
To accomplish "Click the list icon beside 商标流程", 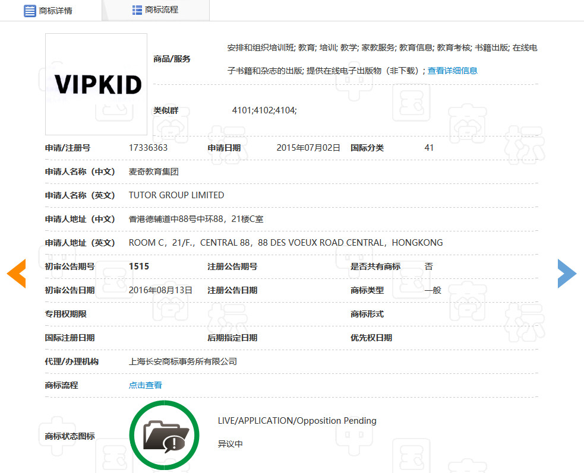I will [137, 10].
